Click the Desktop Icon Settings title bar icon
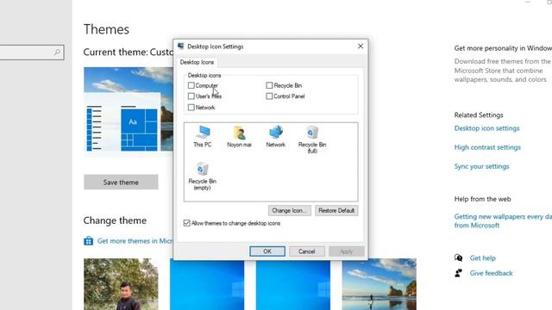Image resolution: width=552 pixels, height=310 pixels. pyautogui.click(x=181, y=46)
